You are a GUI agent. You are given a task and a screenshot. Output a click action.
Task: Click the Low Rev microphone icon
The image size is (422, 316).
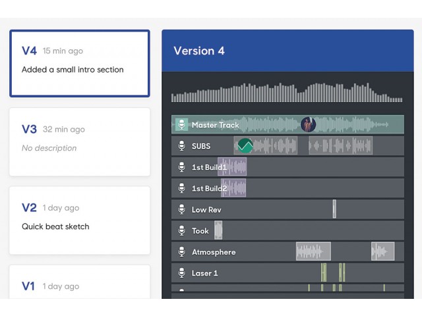click(x=182, y=209)
